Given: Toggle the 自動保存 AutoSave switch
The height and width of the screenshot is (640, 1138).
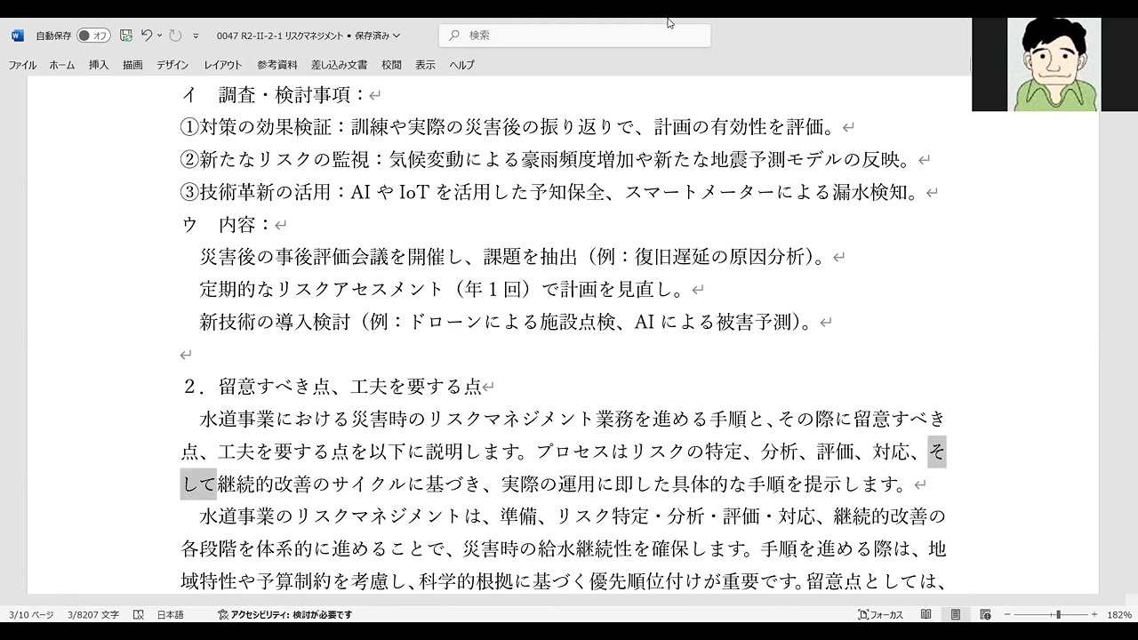Looking at the screenshot, I should 93,36.
